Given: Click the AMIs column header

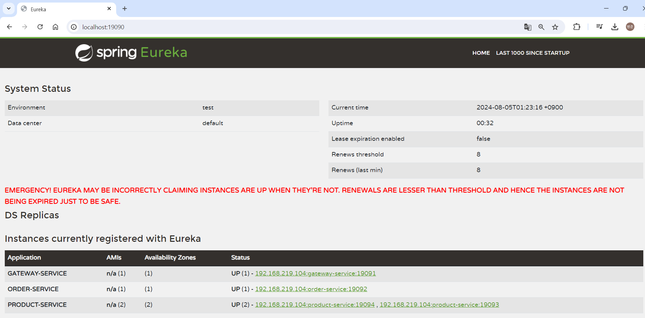Looking at the screenshot, I should click(x=114, y=258).
